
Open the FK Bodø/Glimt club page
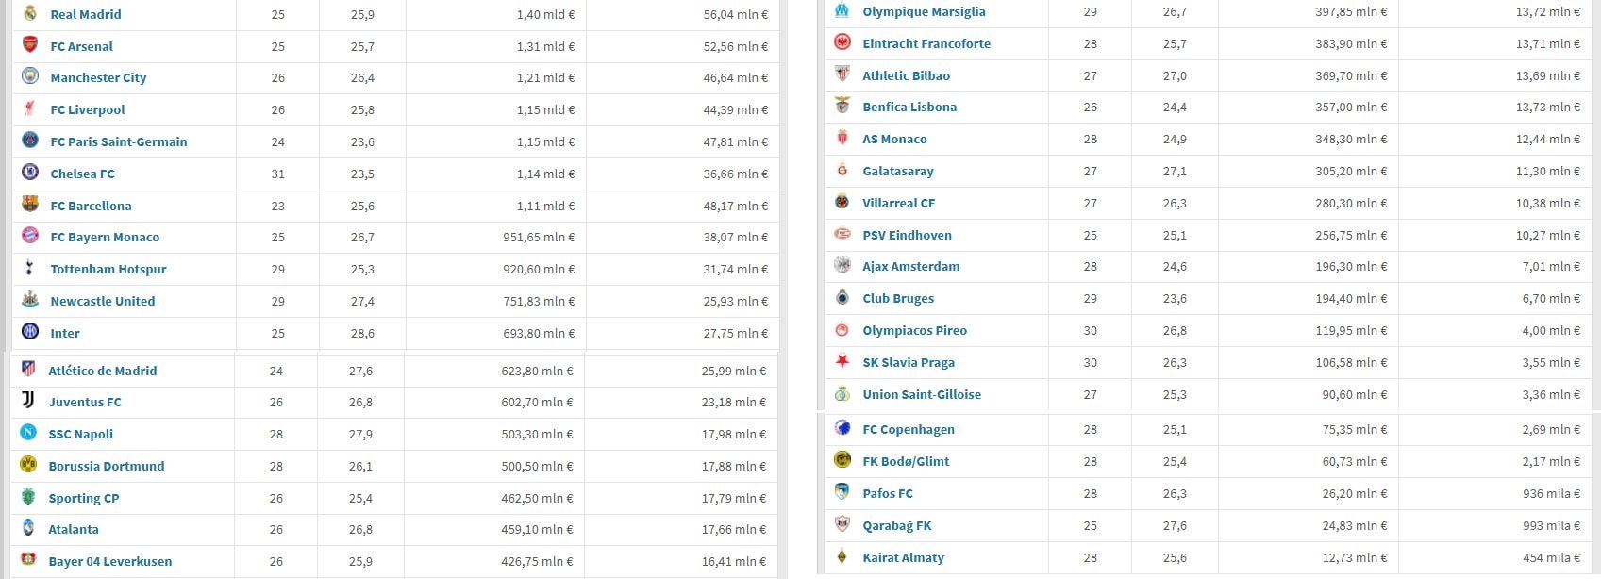(906, 461)
